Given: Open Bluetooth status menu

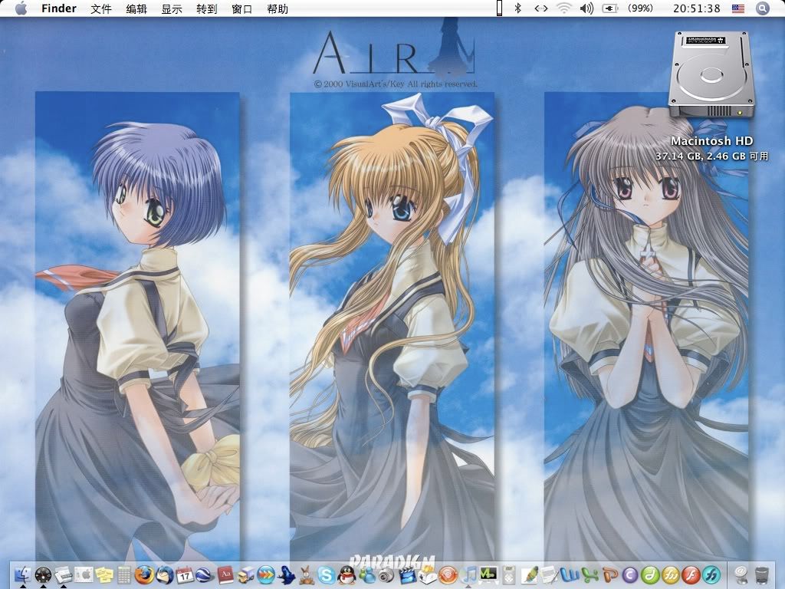Looking at the screenshot, I should click(x=518, y=8).
